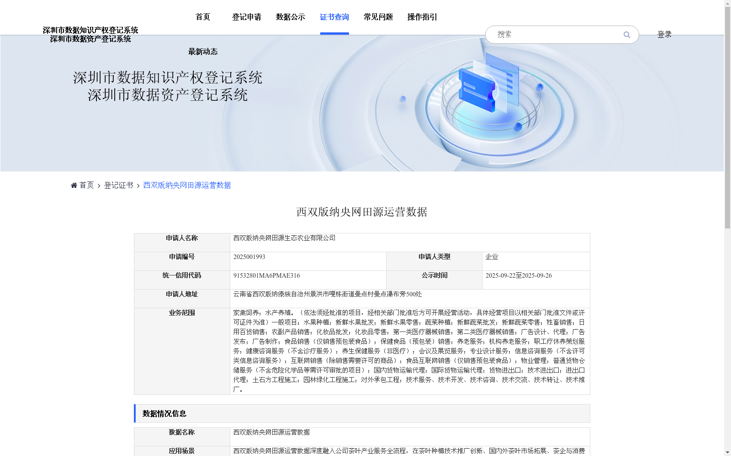Open the 登记申请 menu item
Viewport: 731px width, 456px height.
point(247,17)
